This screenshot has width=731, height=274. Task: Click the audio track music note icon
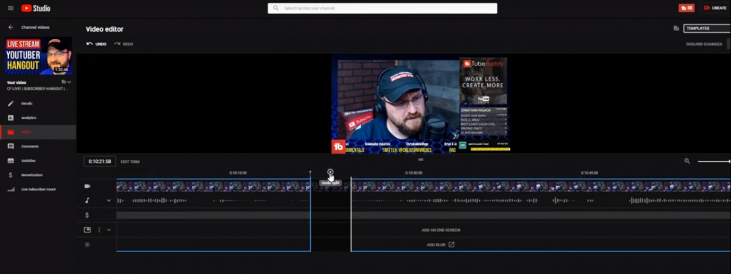point(87,200)
